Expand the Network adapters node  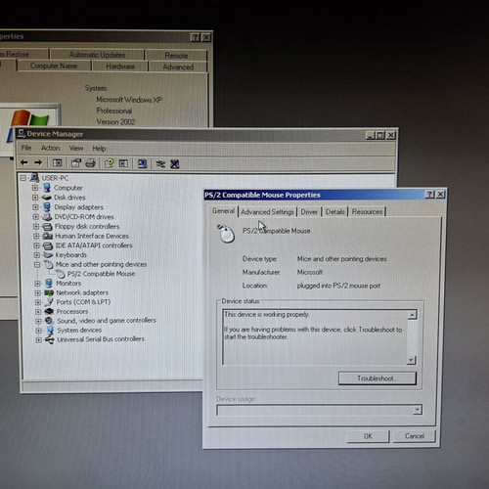point(37,292)
